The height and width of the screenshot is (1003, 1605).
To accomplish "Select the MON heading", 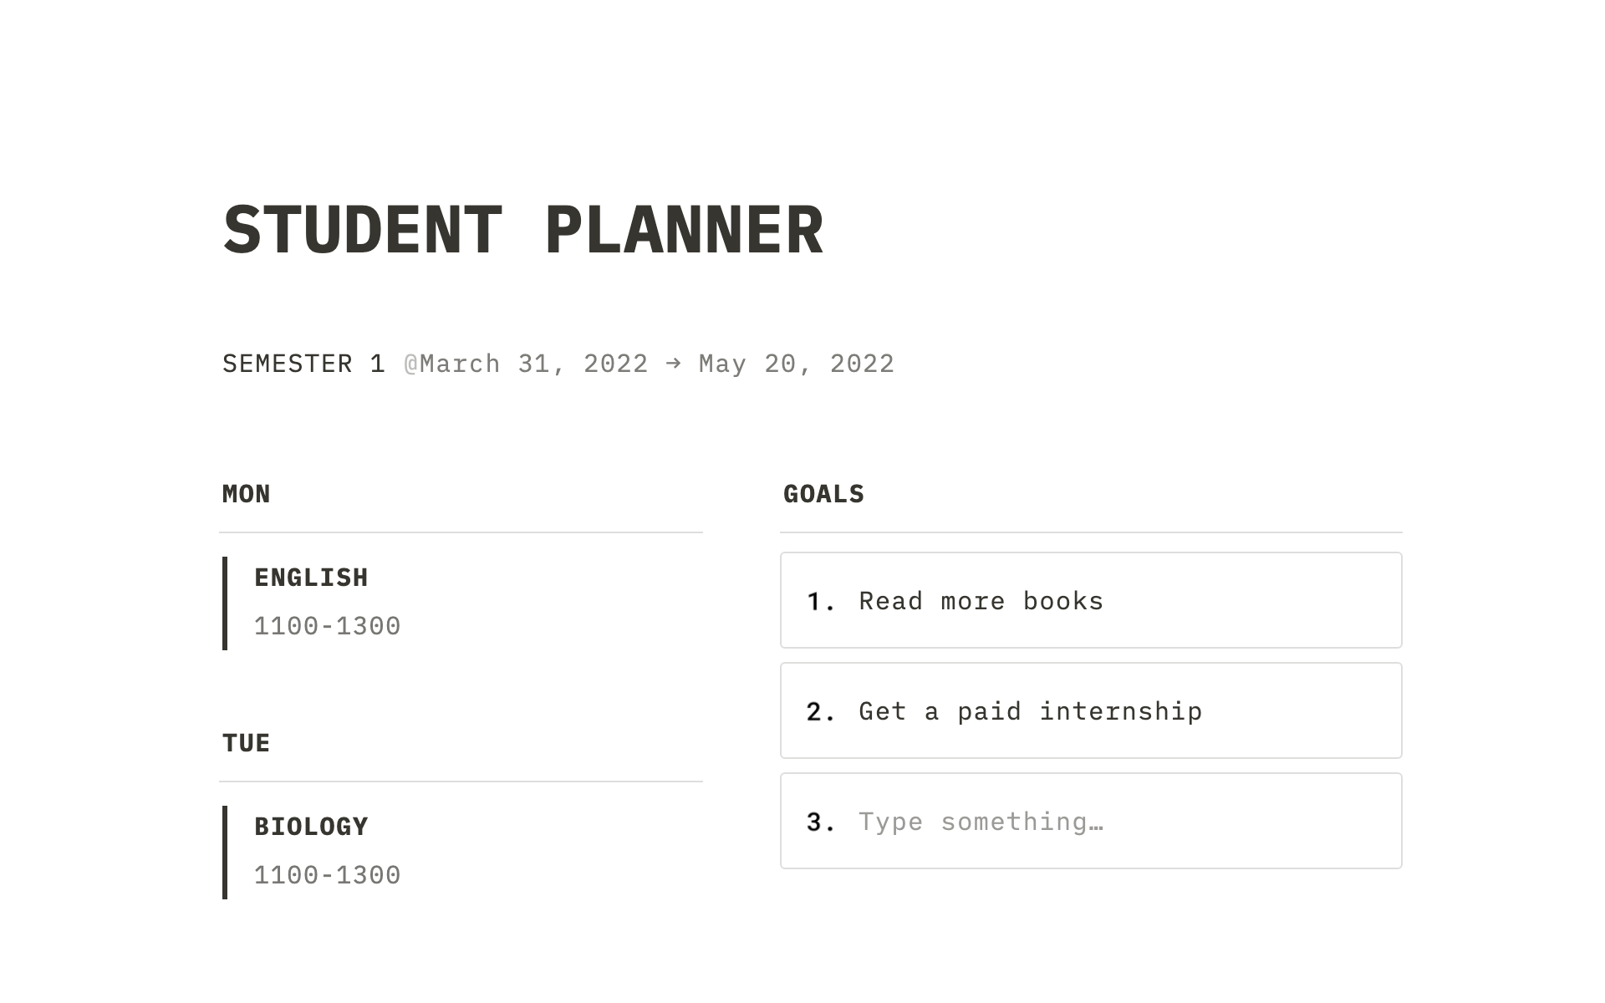I will [247, 494].
